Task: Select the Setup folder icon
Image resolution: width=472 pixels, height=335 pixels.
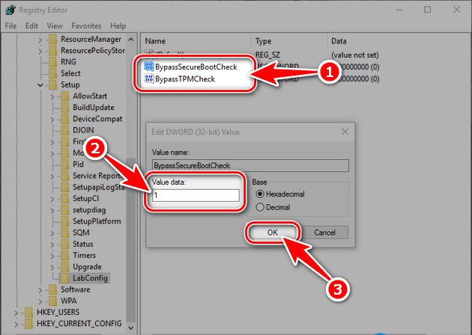Action: (x=53, y=84)
